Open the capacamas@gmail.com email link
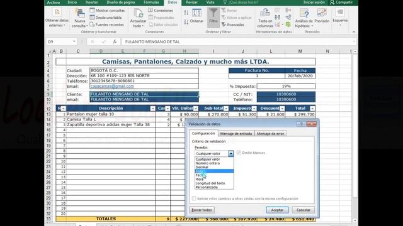Screen dimensions: 403x226 click(x=112, y=87)
